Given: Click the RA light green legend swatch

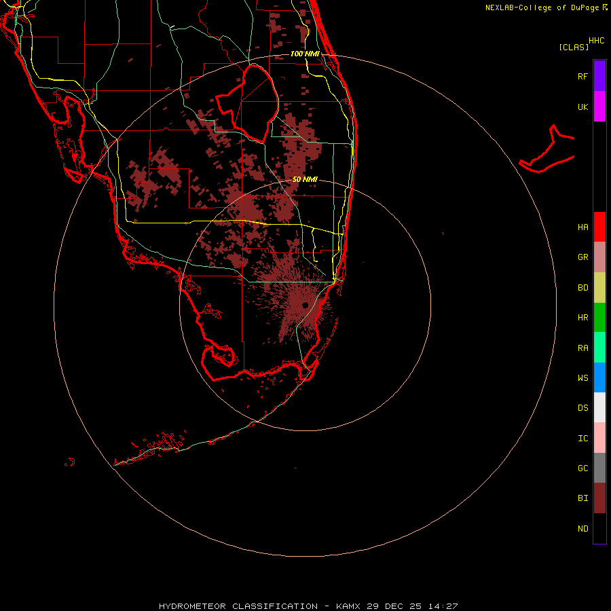Looking at the screenshot, I should click(x=599, y=348).
